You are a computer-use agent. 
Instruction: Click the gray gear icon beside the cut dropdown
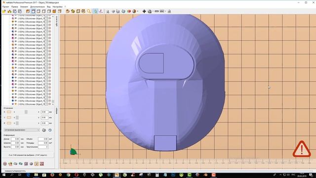(44, 130)
